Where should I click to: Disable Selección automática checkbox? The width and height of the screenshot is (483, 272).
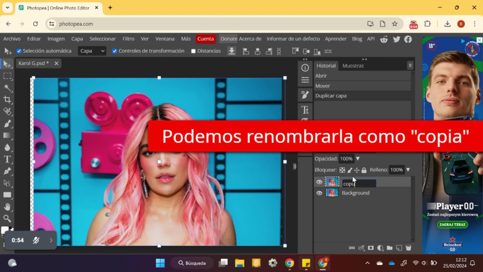[x=19, y=51]
